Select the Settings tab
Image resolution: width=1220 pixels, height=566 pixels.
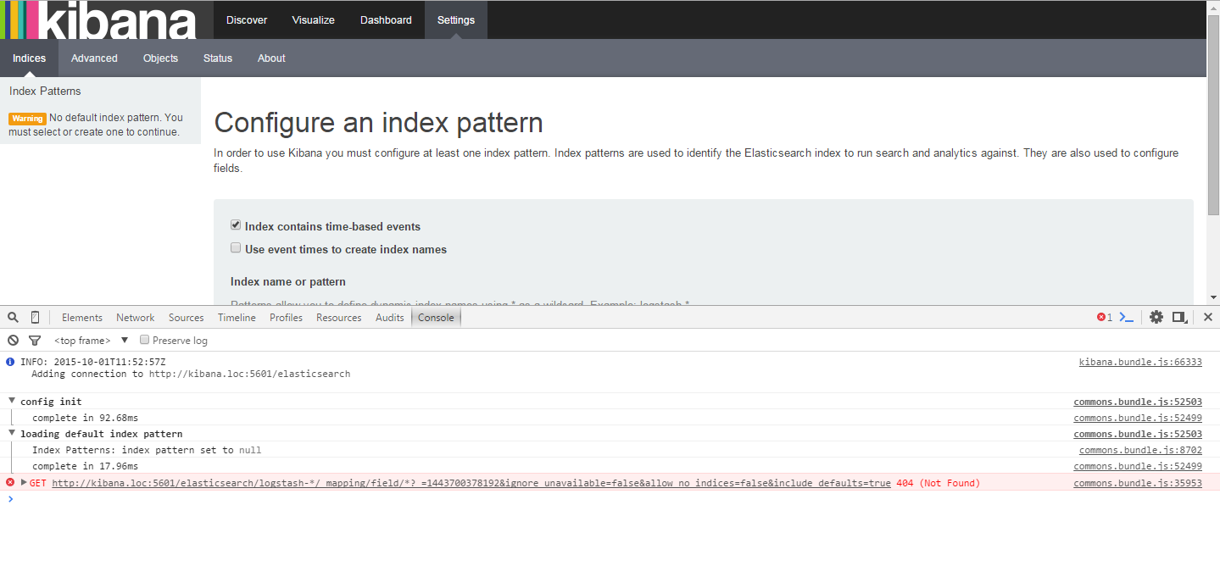coord(456,19)
